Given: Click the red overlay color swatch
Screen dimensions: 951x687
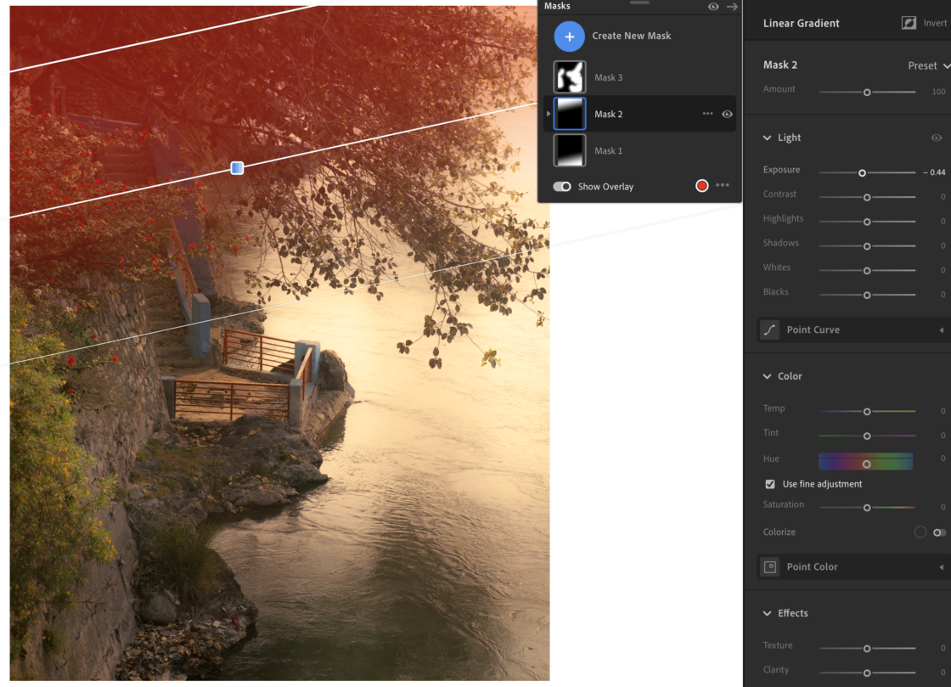Looking at the screenshot, I should coord(701,185).
